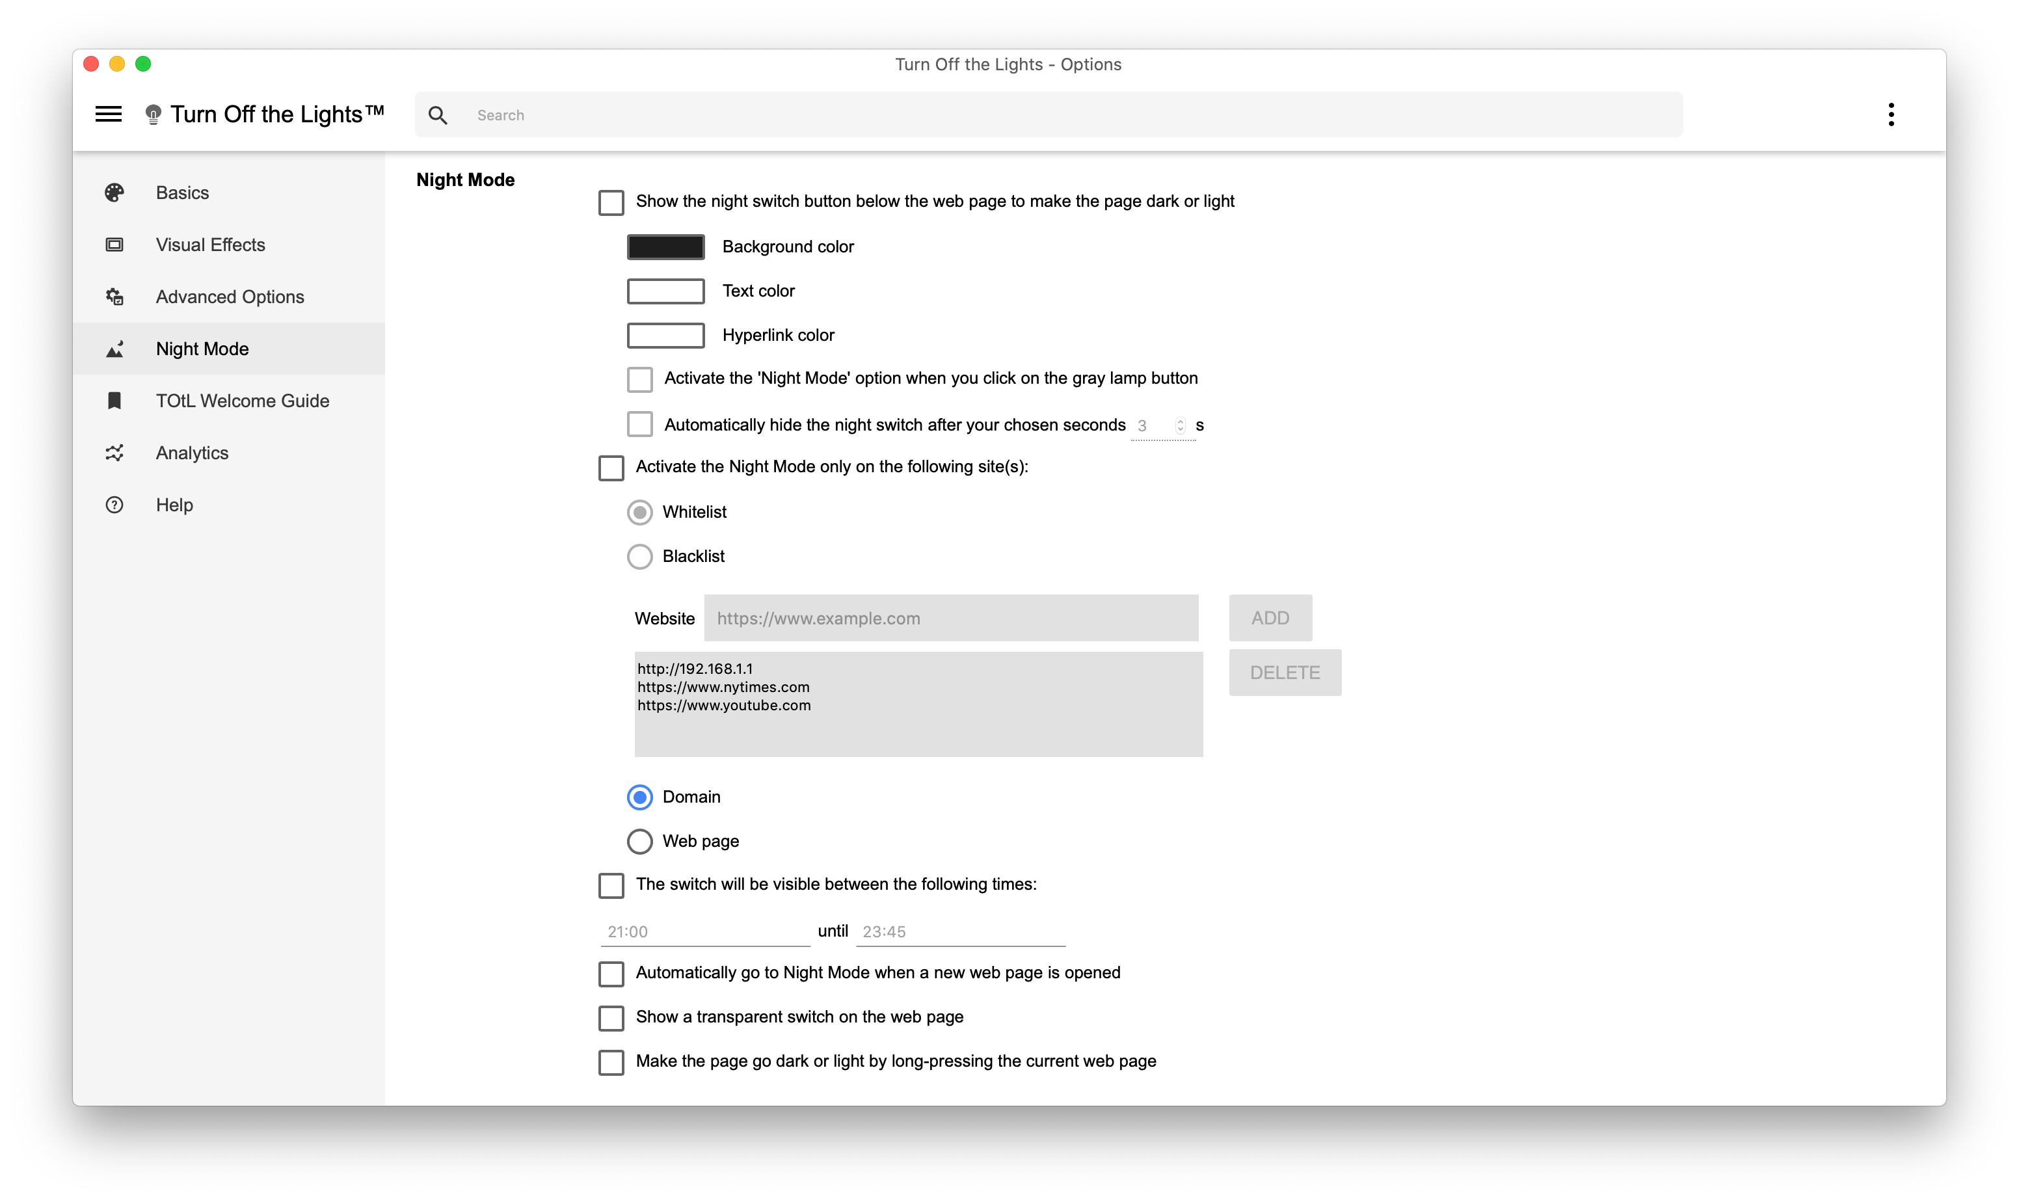Click the Website URL input field

point(951,618)
